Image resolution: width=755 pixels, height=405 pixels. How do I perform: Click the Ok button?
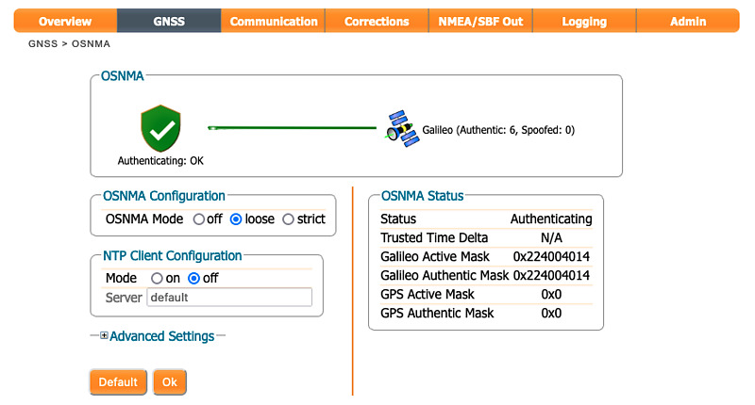170,382
